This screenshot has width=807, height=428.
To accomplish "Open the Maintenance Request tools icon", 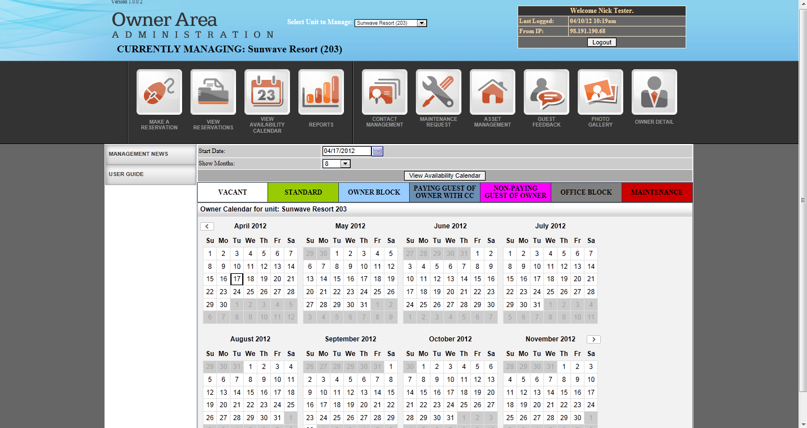I will (438, 92).
